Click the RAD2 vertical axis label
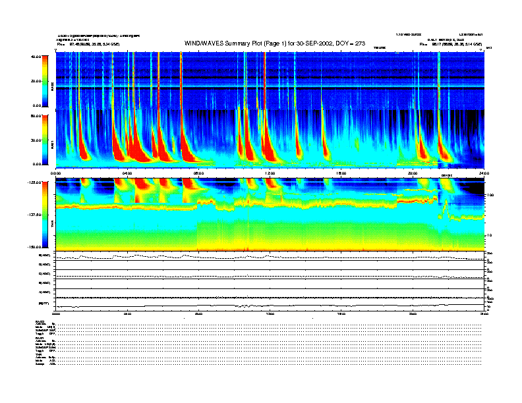 [52, 86]
